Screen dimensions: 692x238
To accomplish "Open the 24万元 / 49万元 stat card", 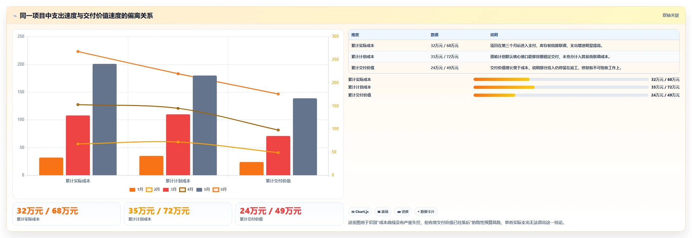I will 290,214.
